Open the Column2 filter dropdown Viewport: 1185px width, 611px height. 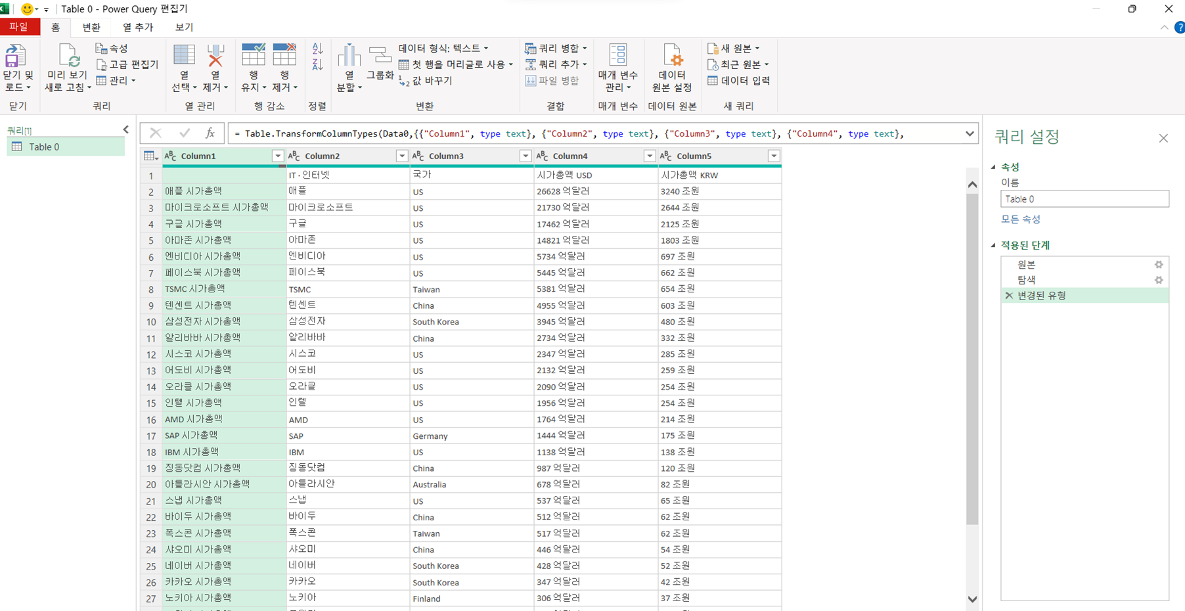[x=402, y=156]
